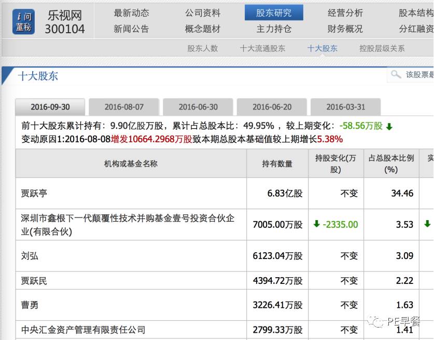Viewport: 434px width, 340px height.
Task: Click holding amount 7005.00万股
Action: 277,224
